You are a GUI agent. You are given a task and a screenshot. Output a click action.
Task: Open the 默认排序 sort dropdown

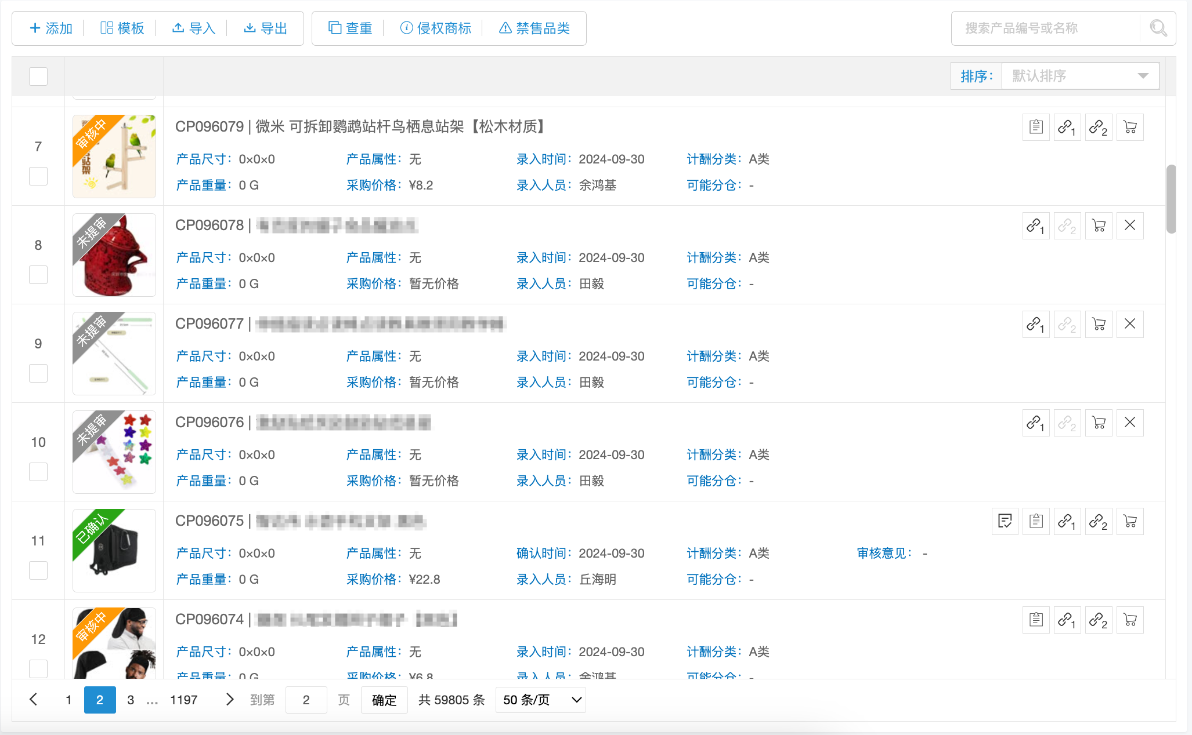coord(1079,76)
